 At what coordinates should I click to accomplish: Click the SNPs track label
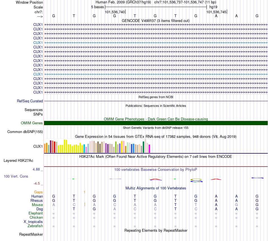38,114
